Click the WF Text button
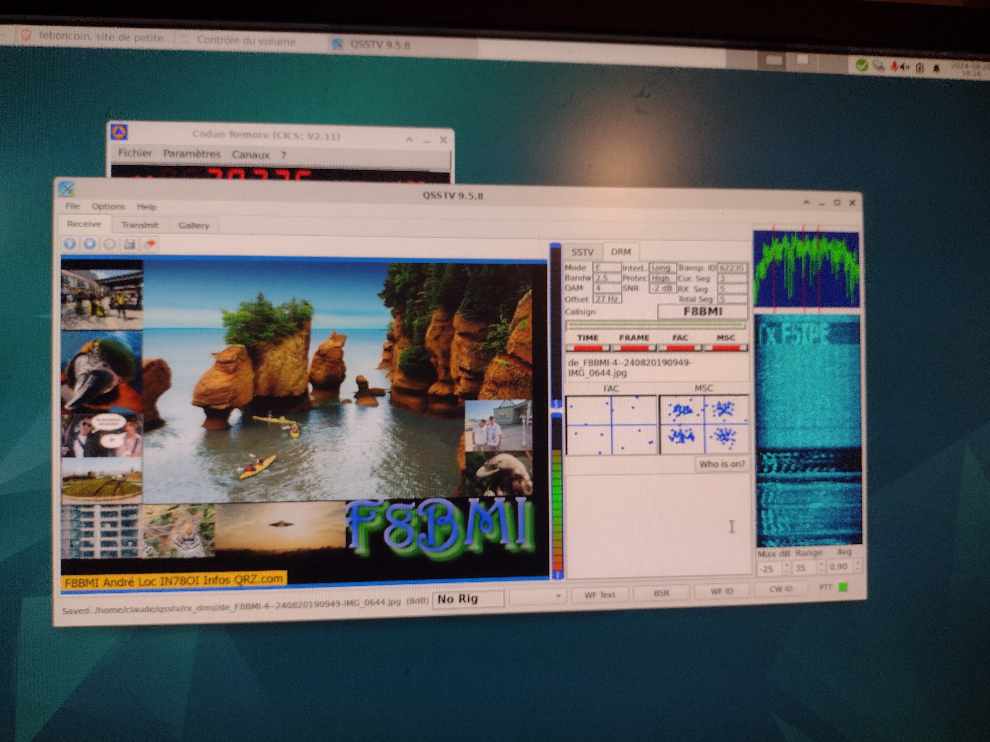 coord(600,594)
